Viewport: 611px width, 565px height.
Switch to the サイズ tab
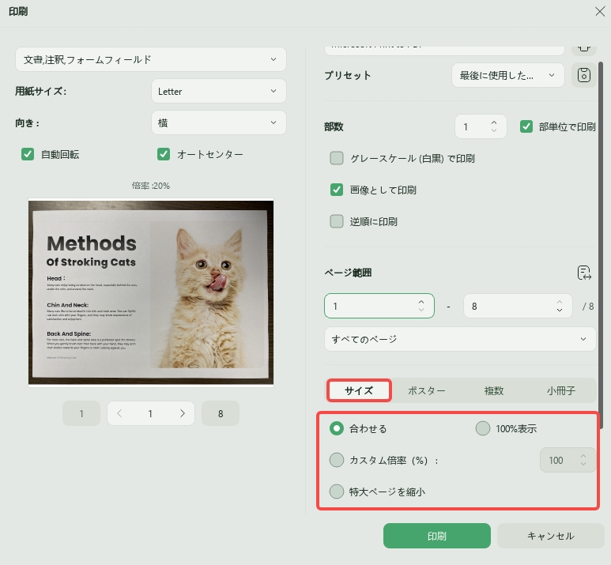pos(359,390)
